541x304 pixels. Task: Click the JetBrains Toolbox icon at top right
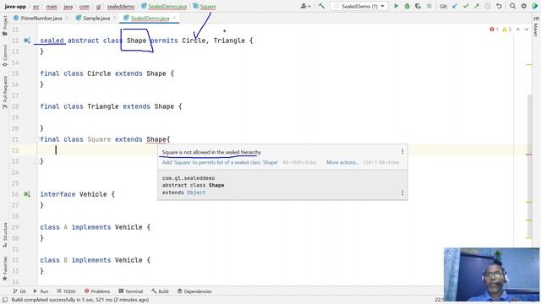point(535,6)
